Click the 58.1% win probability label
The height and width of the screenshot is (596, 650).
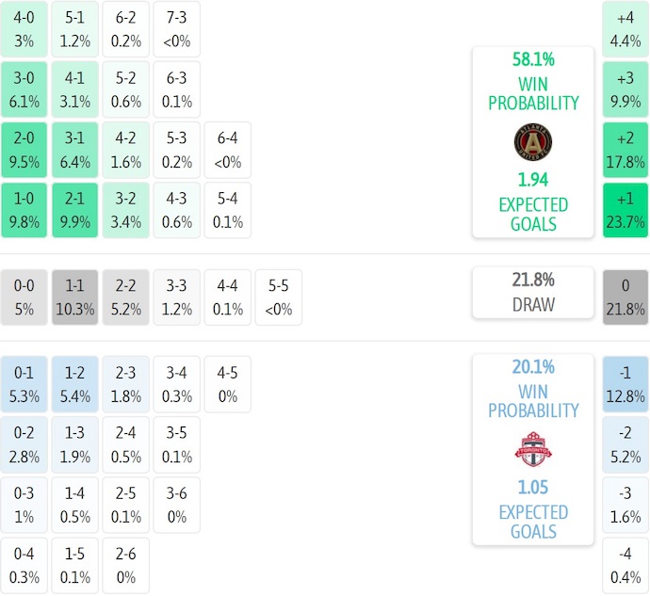[532, 58]
